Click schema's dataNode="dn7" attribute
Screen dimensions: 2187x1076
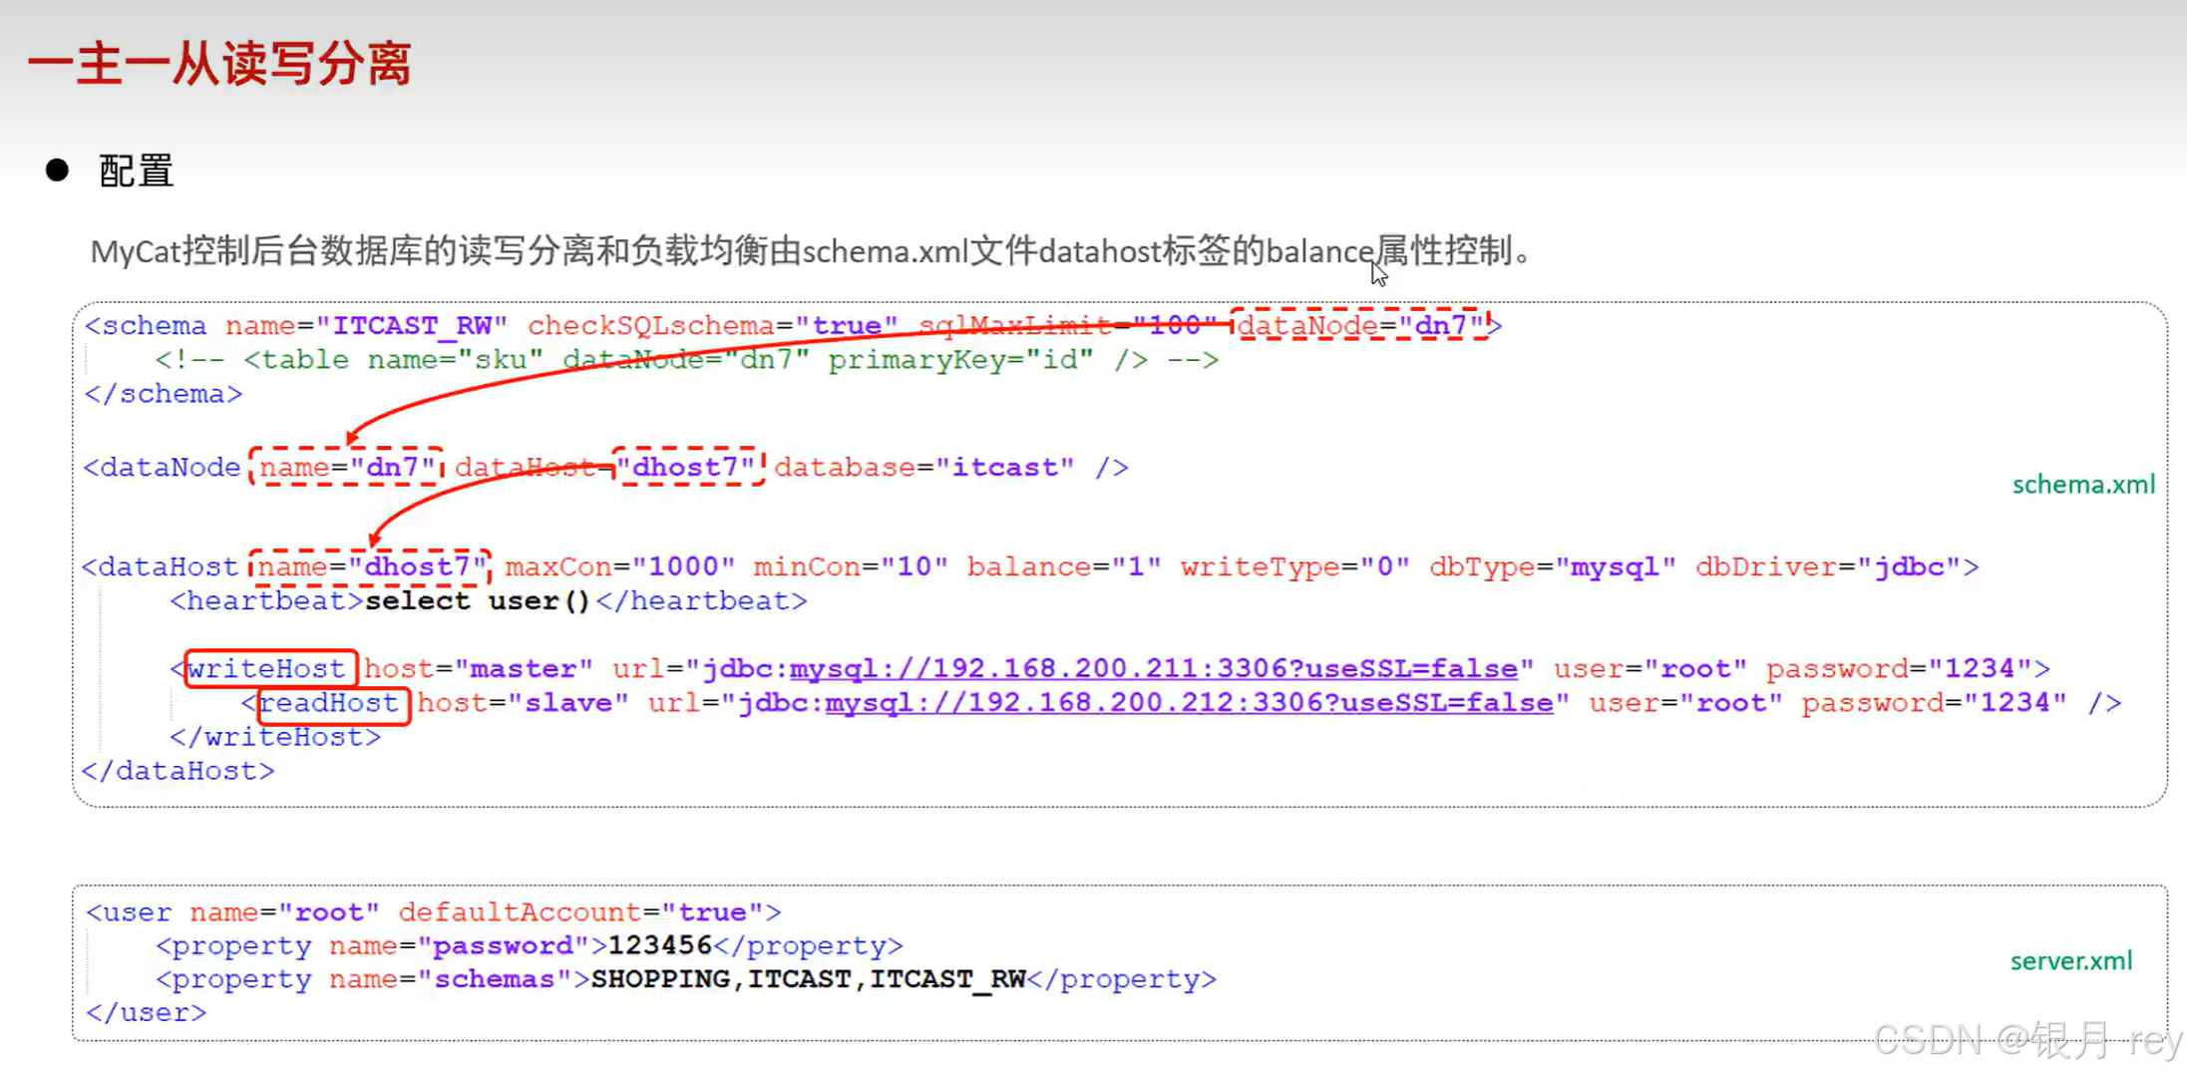tap(1360, 325)
